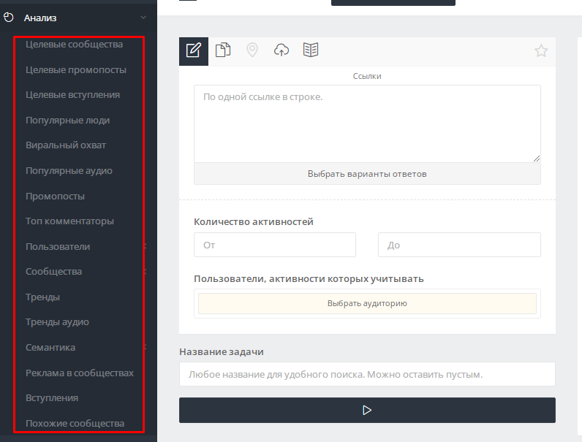Viewport: 582px width, 442px height.
Task: Start the task with play button
Action: 367,410
